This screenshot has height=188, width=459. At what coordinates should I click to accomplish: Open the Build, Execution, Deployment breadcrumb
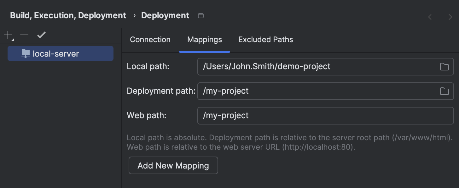68,15
